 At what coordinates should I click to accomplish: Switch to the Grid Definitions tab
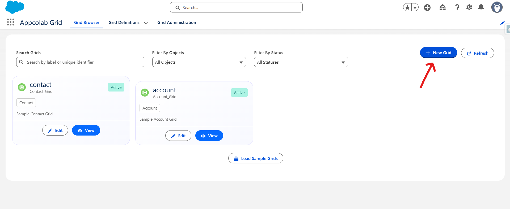click(x=124, y=23)
